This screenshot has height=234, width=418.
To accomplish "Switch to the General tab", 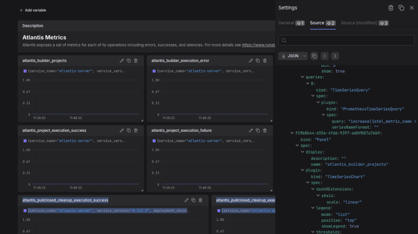I will click(x=291, y=23).
